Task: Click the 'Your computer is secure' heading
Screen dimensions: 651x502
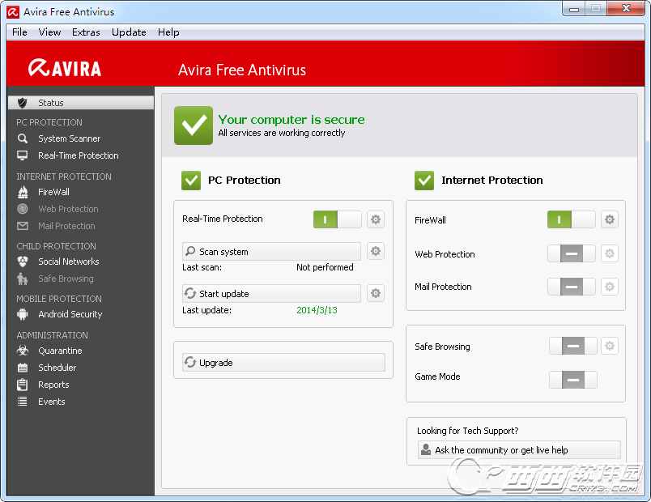Action: coord(291,120)
